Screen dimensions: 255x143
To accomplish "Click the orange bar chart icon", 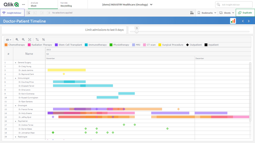I will (x=233, y=21).
